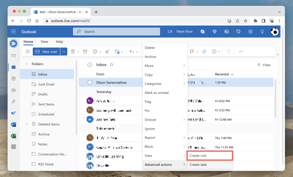Click the Pin toolbar icon
Viewport: 293px width, 177px height.
pyautogui.click(x=204, y=52)
